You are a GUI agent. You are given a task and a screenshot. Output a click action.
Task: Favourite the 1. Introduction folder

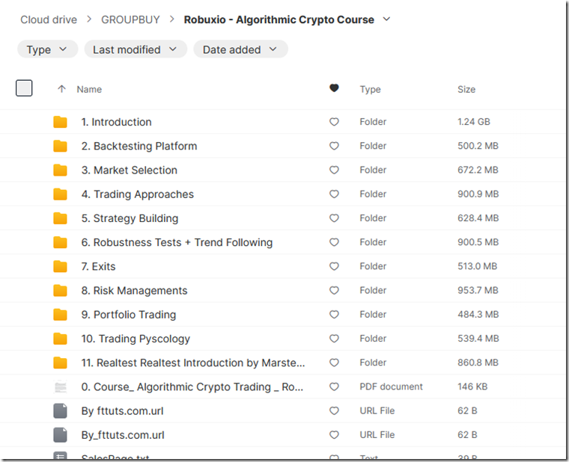pos(334,122)
